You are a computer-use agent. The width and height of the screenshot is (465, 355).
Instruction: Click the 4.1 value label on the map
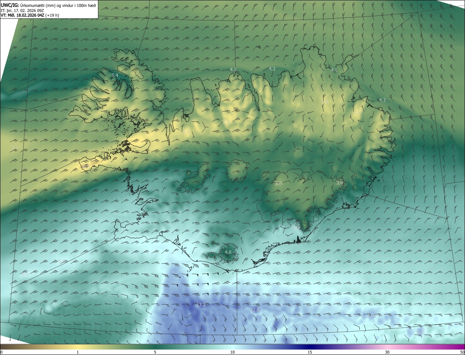pos(334,70)
